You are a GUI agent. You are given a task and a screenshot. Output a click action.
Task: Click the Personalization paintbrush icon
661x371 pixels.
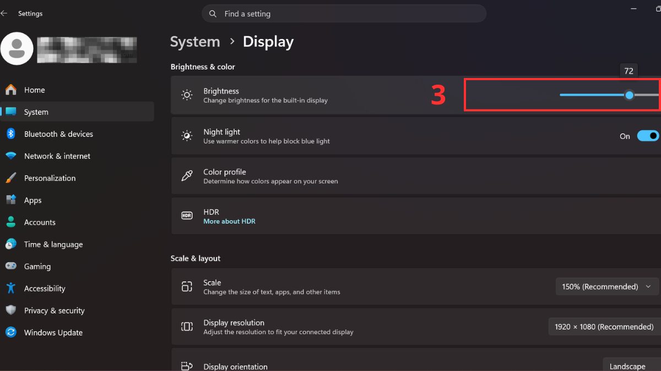tap(11, 178)
